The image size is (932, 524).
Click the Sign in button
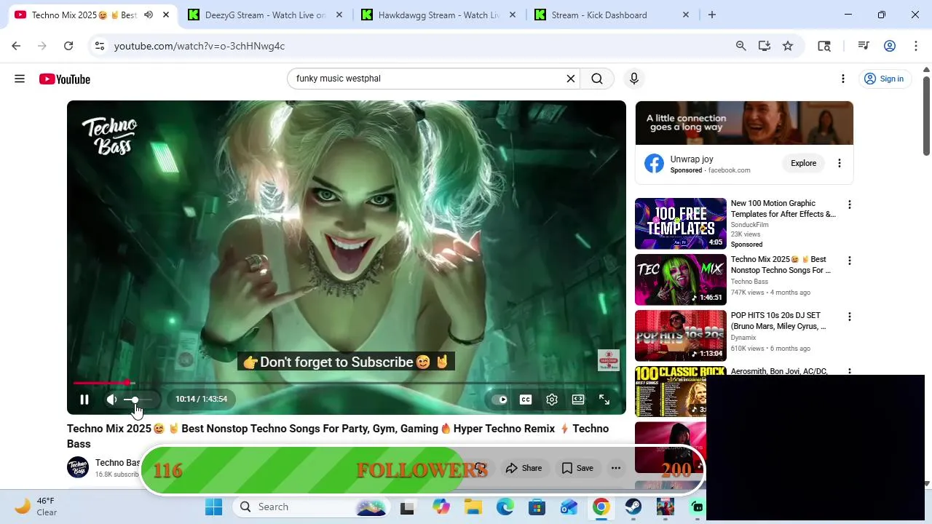[884, 79]
